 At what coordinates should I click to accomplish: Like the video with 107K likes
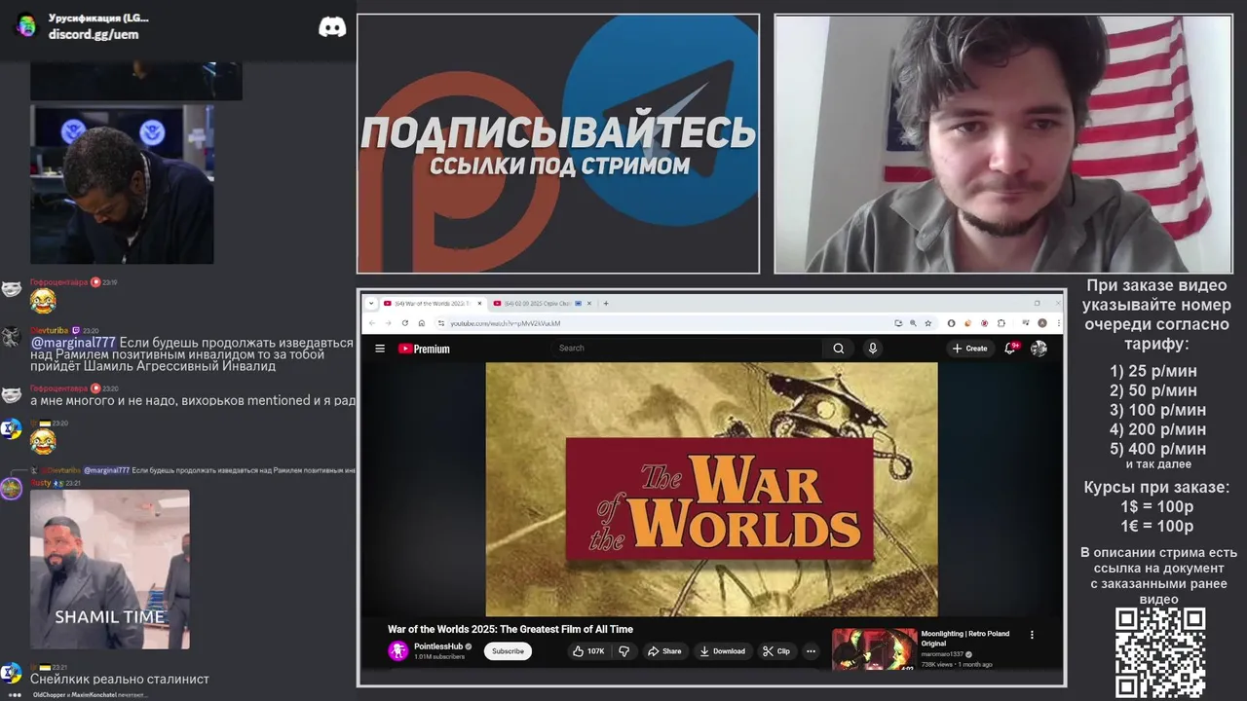[x=588, y=651]
